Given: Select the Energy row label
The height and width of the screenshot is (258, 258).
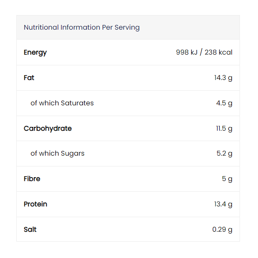Looking at the screenshot, I should pyautogui.click(x=35, y=52).
